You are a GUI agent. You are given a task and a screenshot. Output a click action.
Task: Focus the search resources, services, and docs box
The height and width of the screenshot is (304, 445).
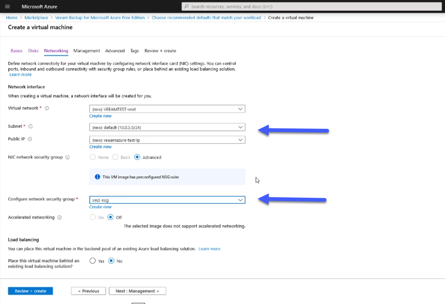pyautogui.click(x=311, y=7)
